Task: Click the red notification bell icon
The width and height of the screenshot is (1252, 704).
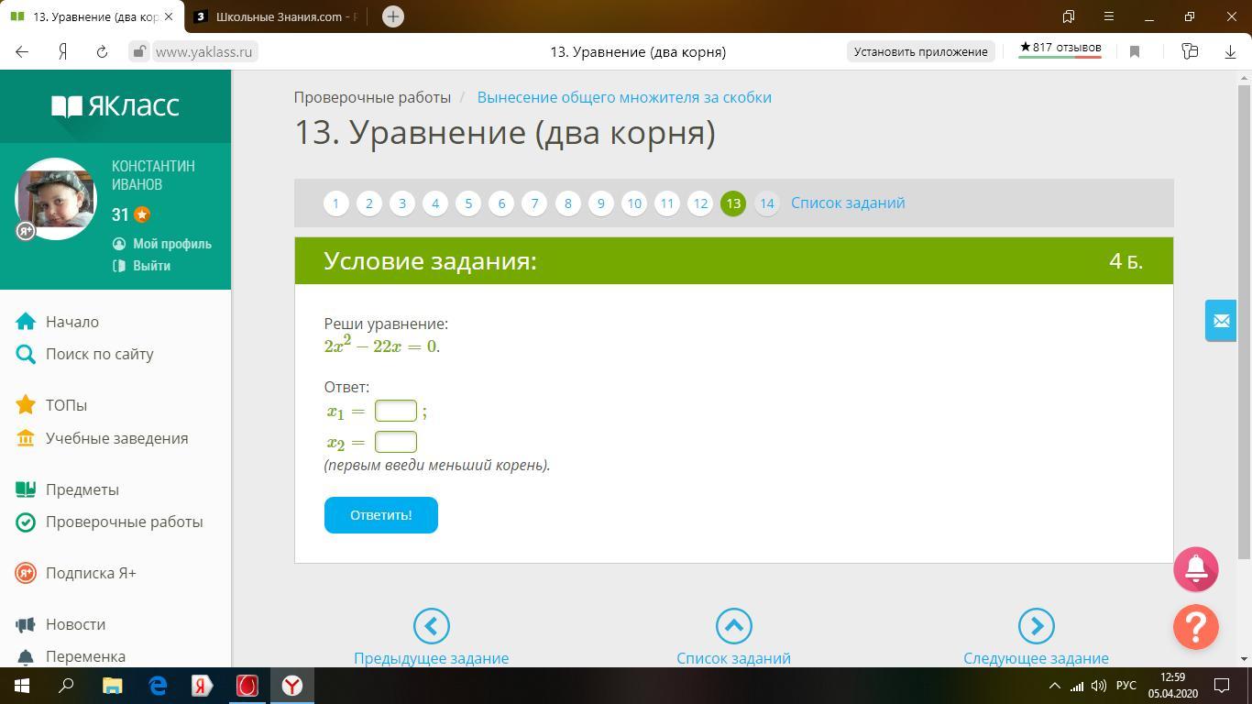Action: 1195,569
